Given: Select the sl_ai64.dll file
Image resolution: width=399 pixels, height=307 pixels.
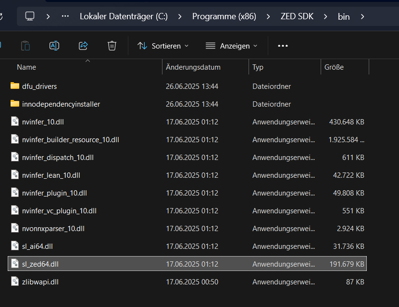Looking at the screenshot, I should tap(187, 246).
